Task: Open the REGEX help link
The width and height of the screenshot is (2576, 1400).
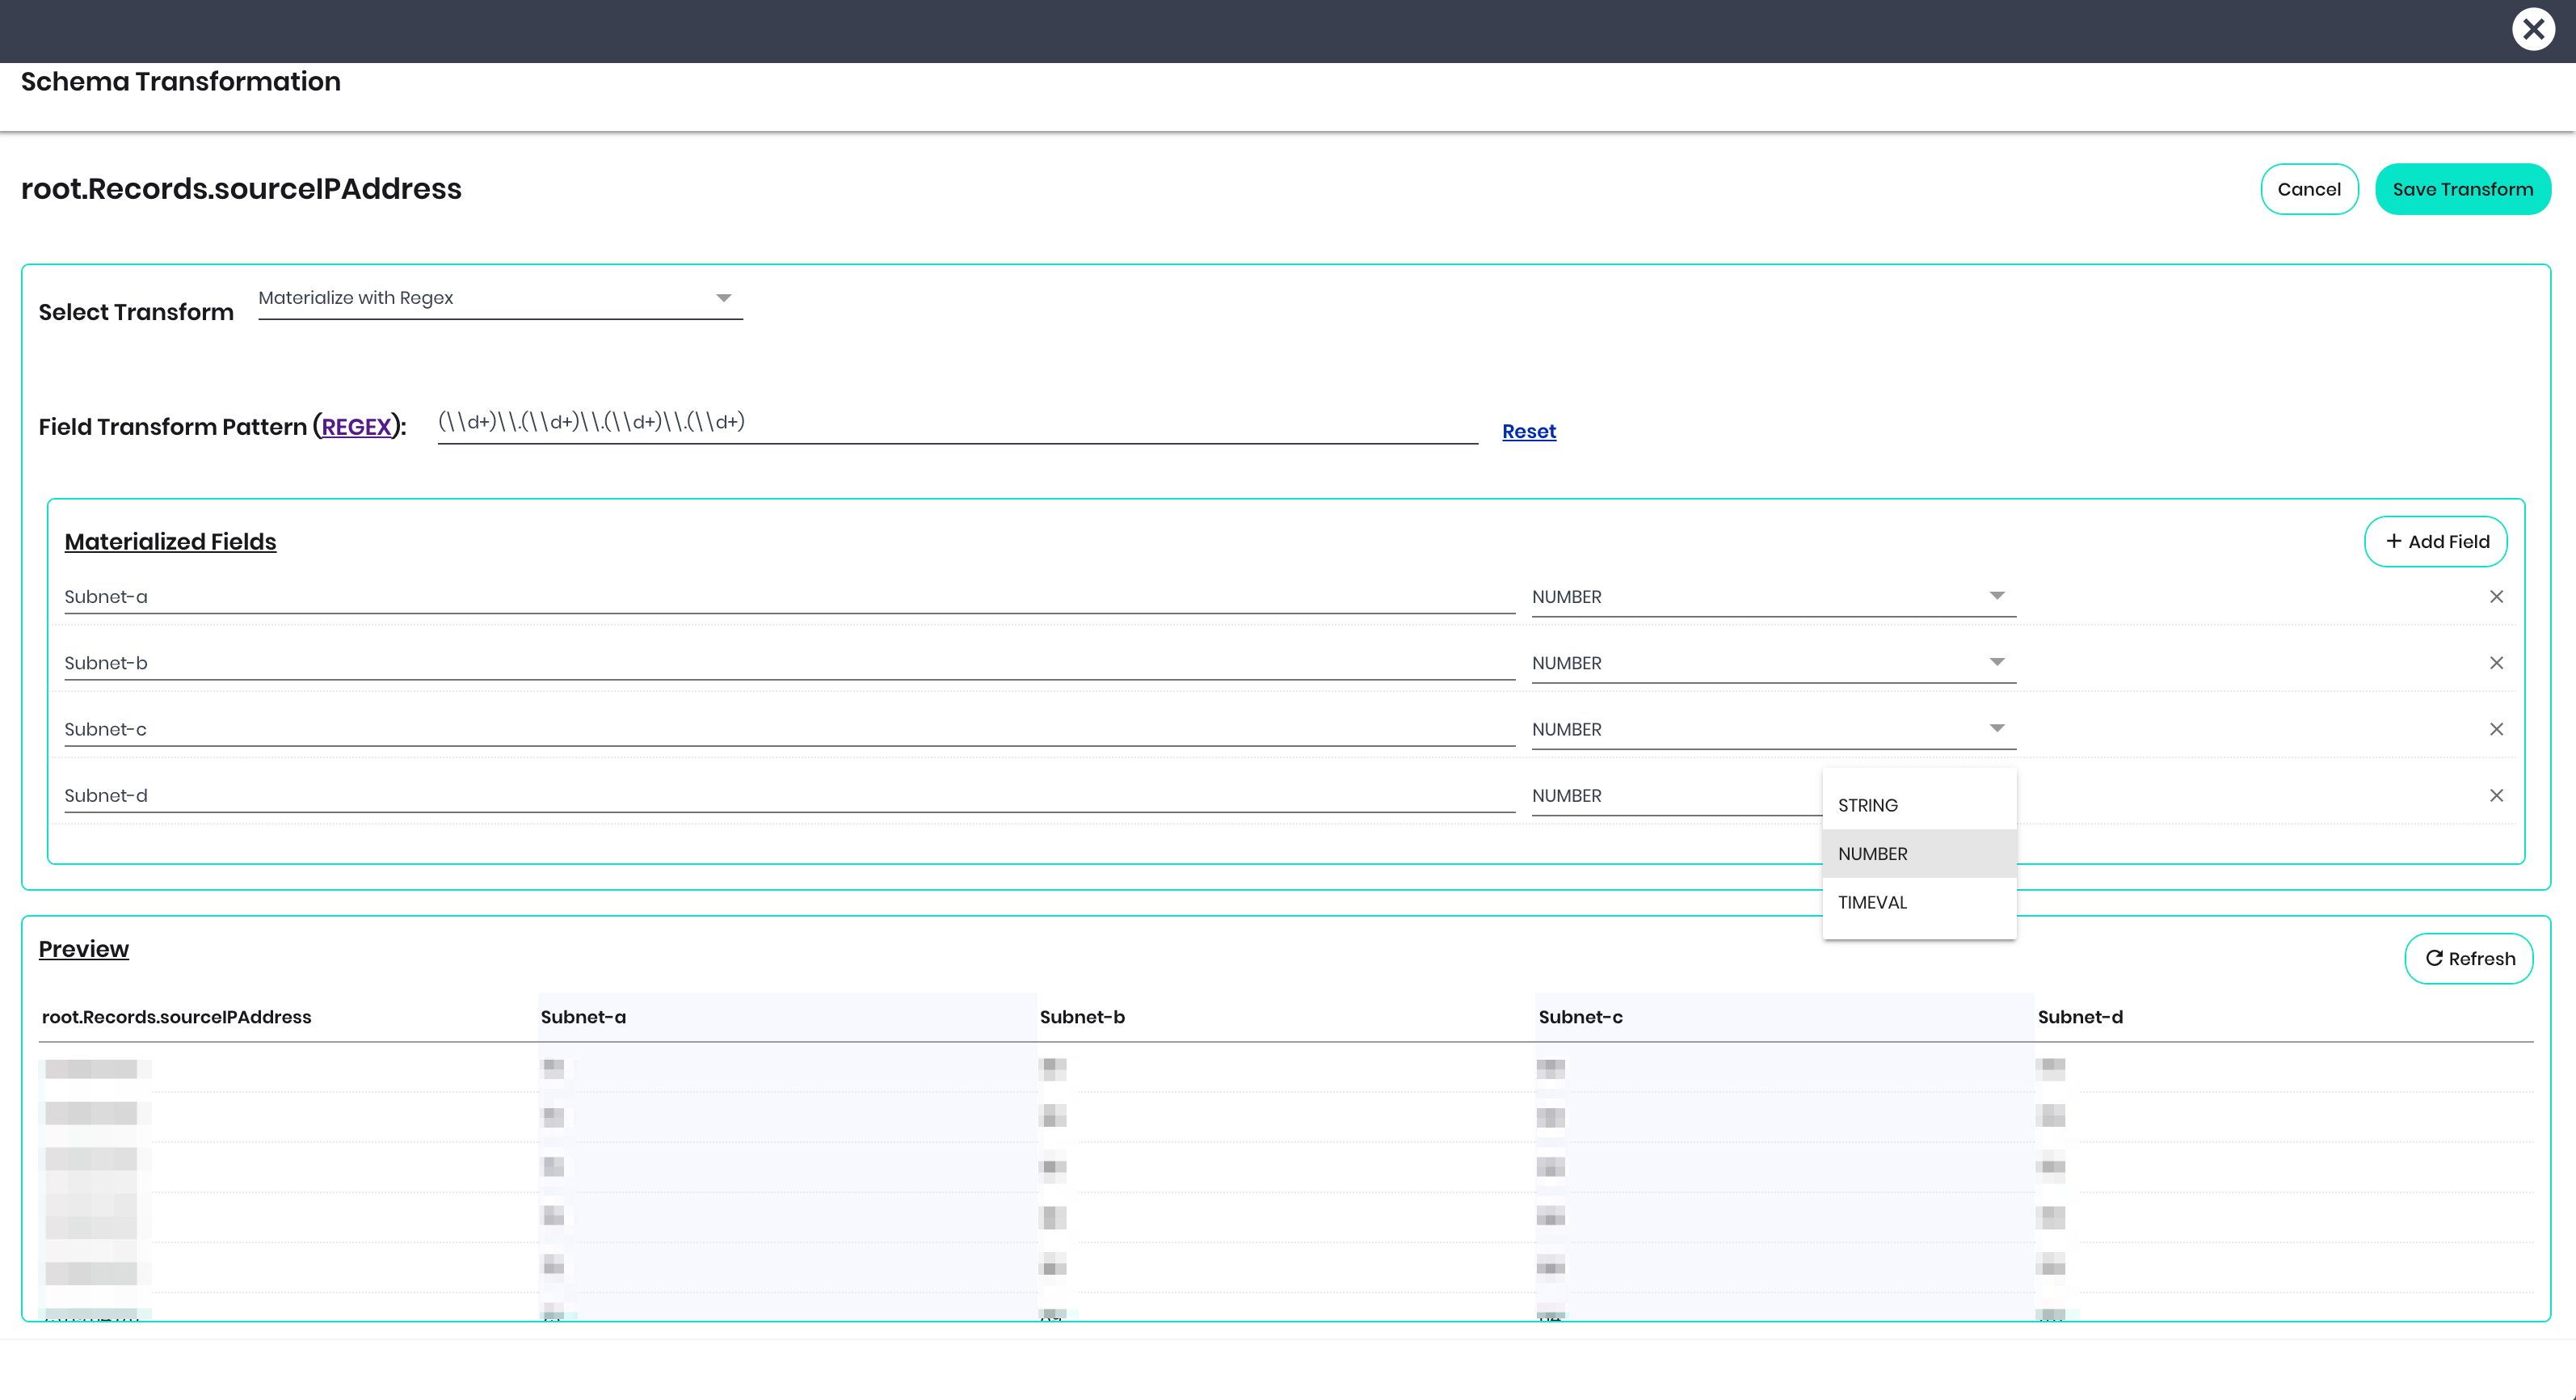Action: tap(356, 427)
